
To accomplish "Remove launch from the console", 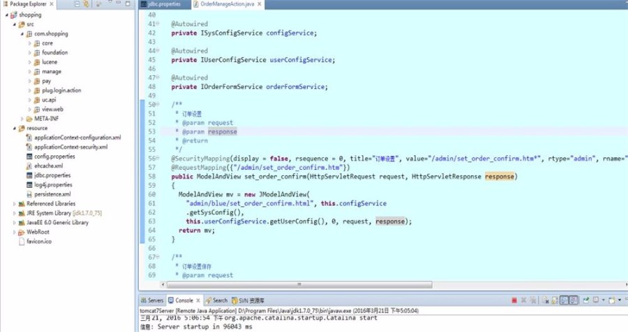I will point(524,301).
